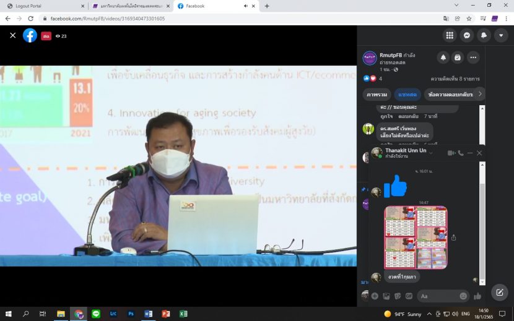
Task: Turn on live video notifications for RmutpFB
Action: [x=443, y=58]
